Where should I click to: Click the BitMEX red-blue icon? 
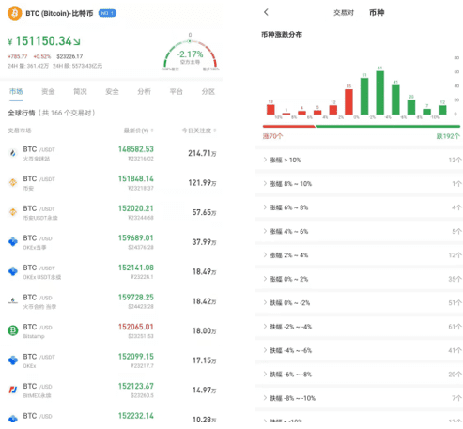point(13,390)
